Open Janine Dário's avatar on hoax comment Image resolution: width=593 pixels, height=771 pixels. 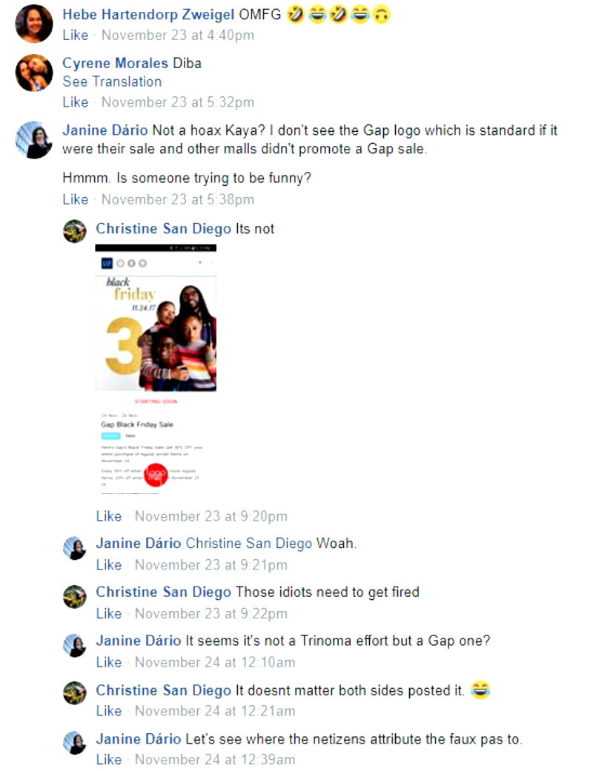34,140
